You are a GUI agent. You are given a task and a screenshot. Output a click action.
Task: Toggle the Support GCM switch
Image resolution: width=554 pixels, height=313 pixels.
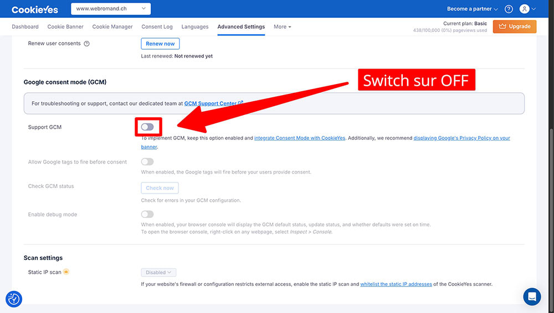[x=147, y=127]
